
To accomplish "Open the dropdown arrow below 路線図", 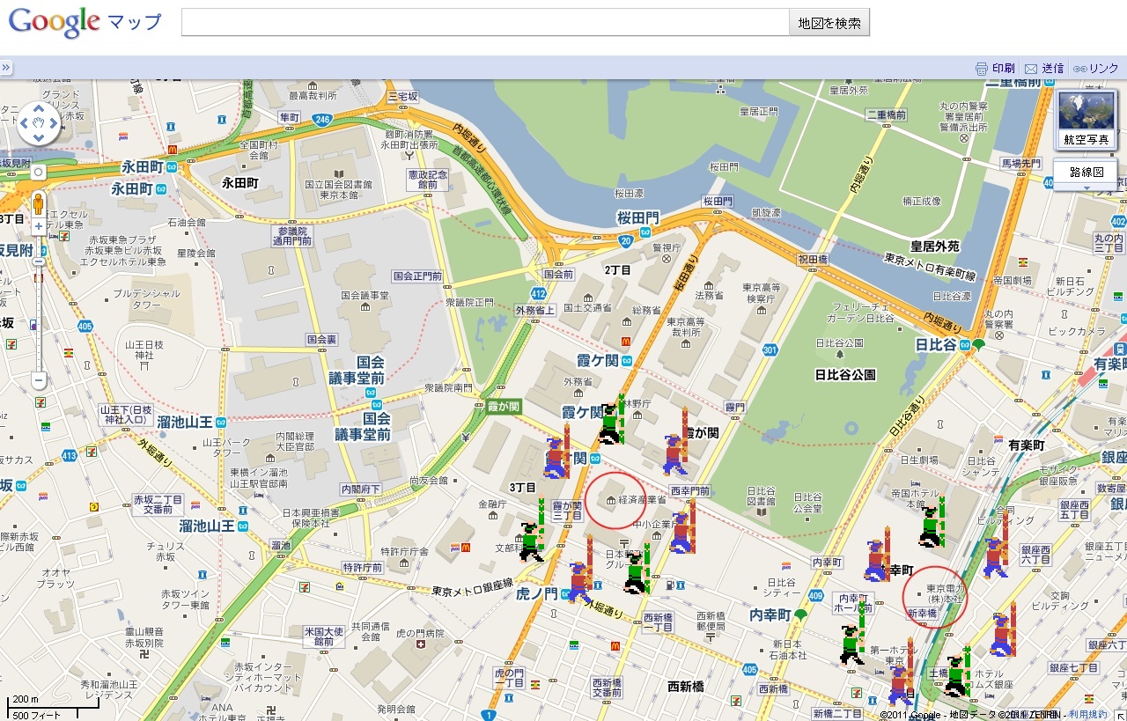I will (x=1086, y=187).
